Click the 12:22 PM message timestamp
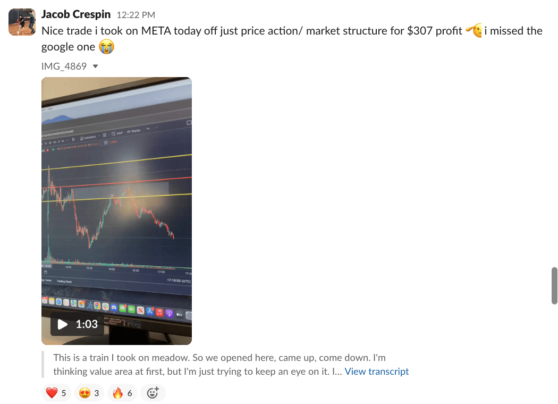 pos(136,15)
